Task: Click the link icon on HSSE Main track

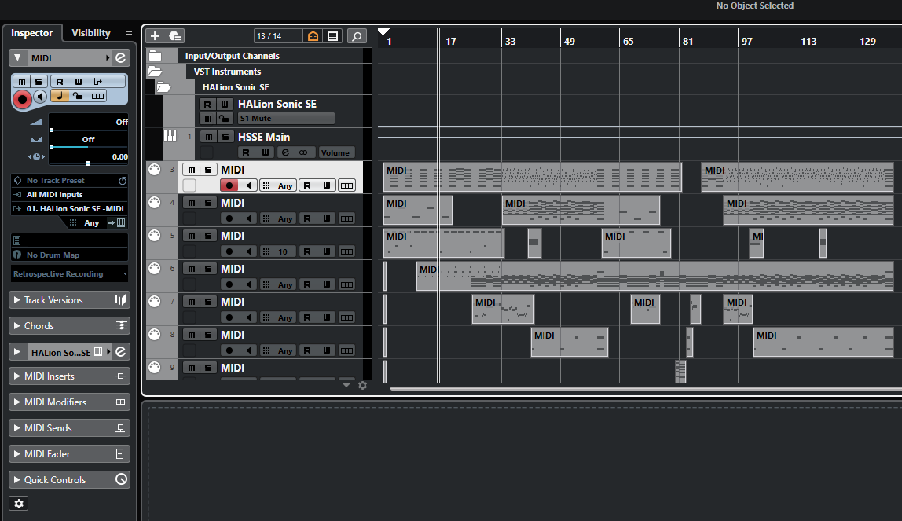Action: (x=303, y=152)
